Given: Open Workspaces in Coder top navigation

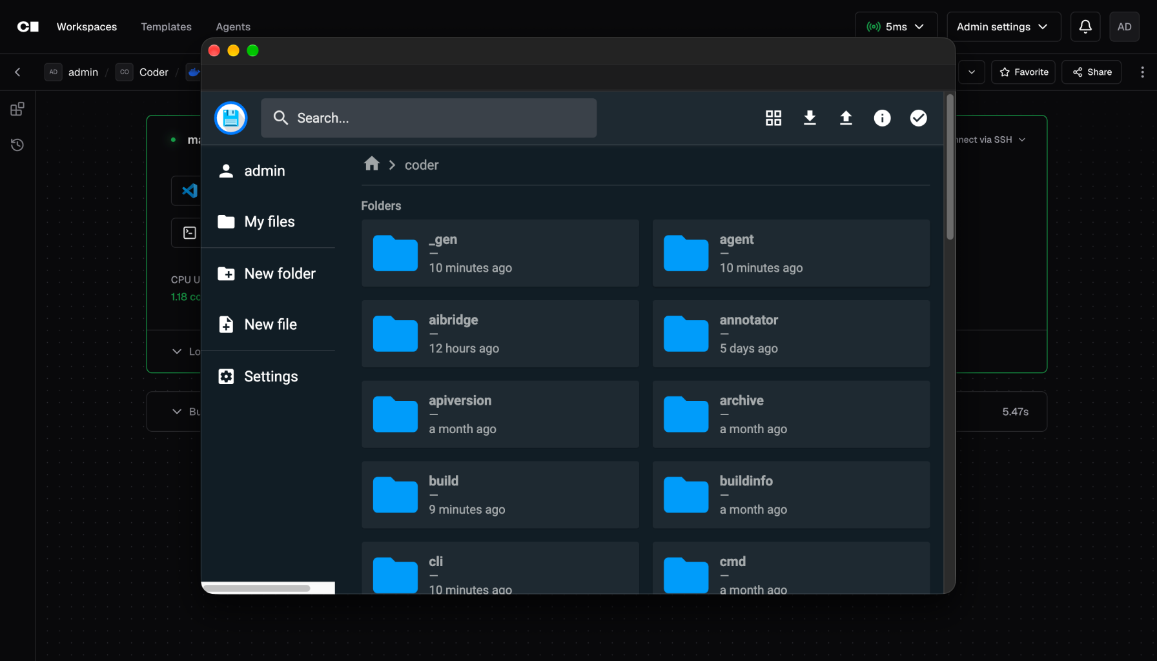Looking at the screenshot, I should point(87,26).
